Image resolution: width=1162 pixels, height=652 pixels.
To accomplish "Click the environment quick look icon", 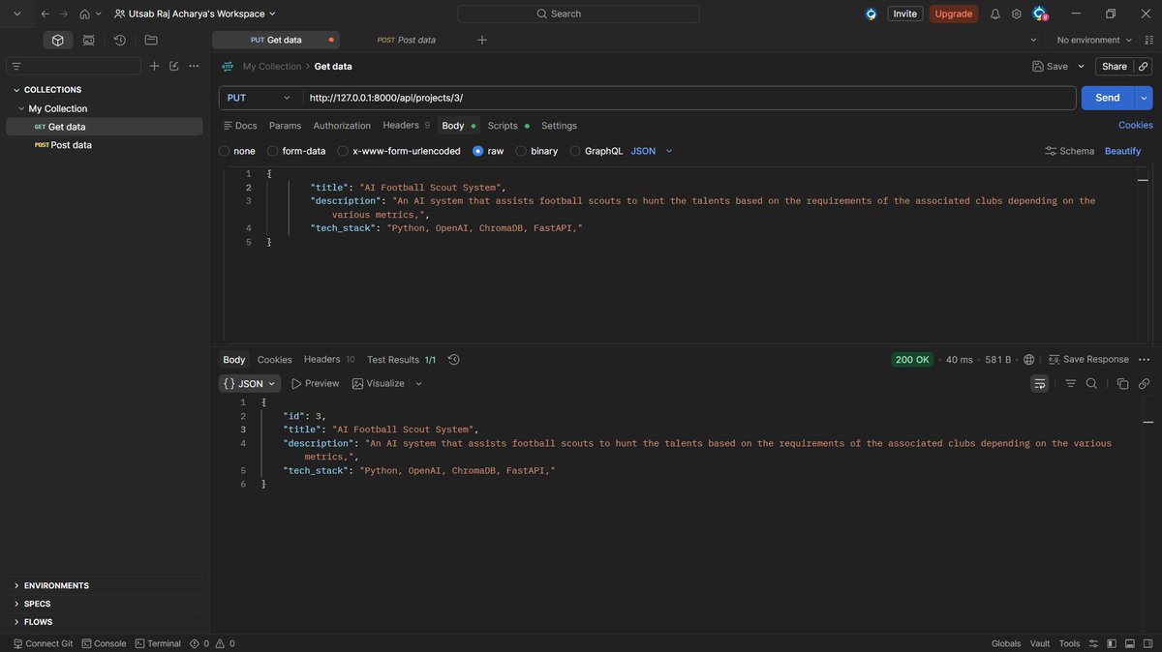I will click(1150, 40).
